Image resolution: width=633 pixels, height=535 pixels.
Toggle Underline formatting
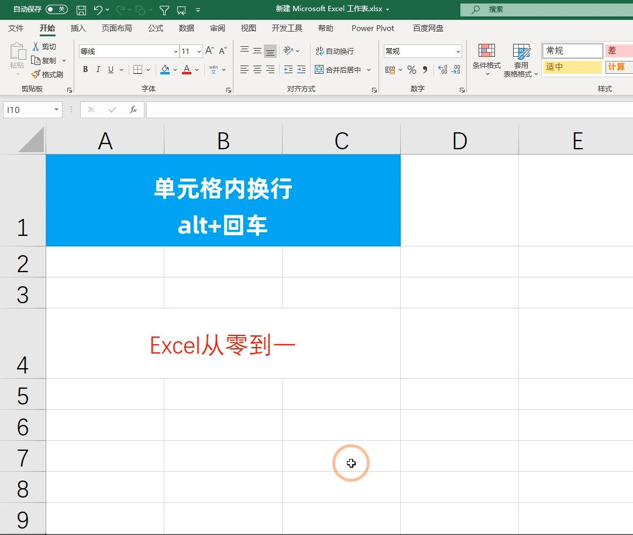pos(111,69)
